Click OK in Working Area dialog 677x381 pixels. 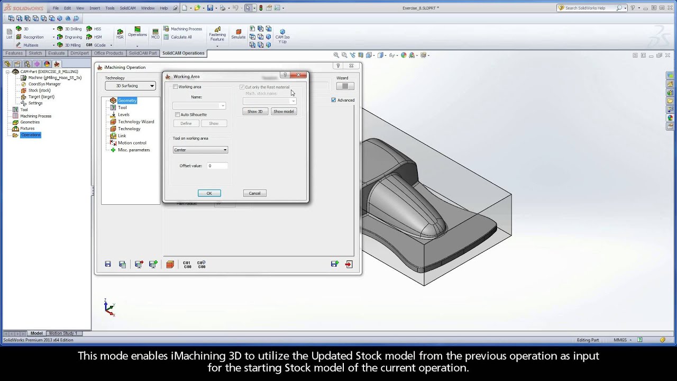point(209,193)
